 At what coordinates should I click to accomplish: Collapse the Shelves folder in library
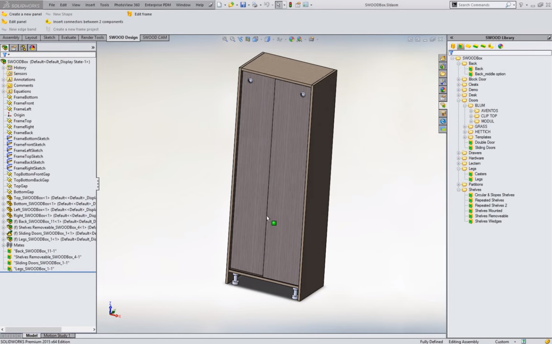(458, 190)
